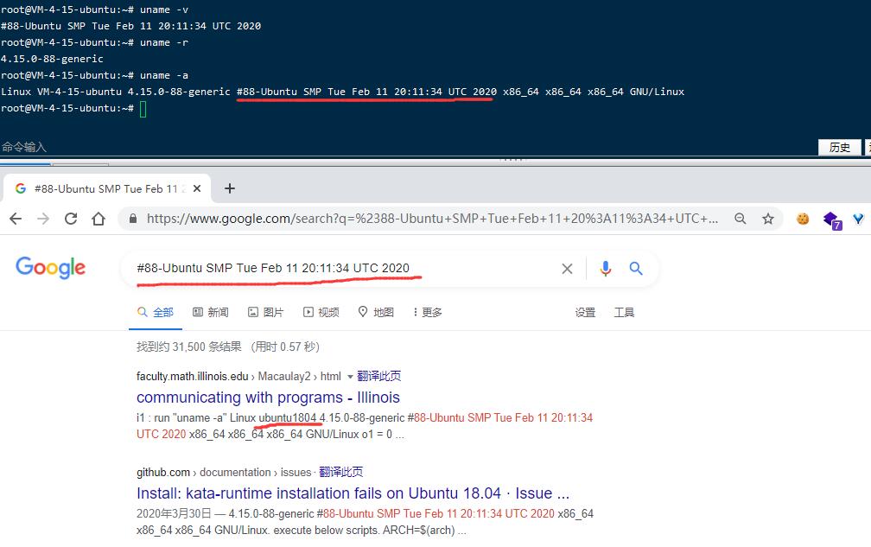
Task: Open 'Install: kata-runtime installation fails' result
Action: tap(353, 493)
